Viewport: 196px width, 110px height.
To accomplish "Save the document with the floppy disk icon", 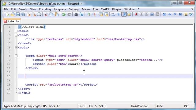I will 18,14.
